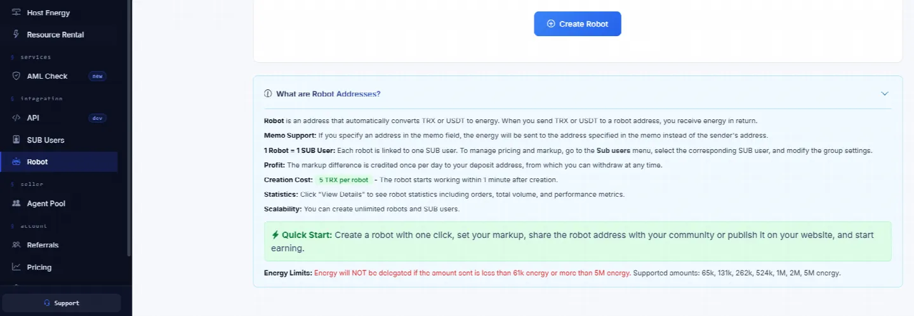Select Robot in the sidebar
The image size is (914, 316).
click(x=59, y=162)
